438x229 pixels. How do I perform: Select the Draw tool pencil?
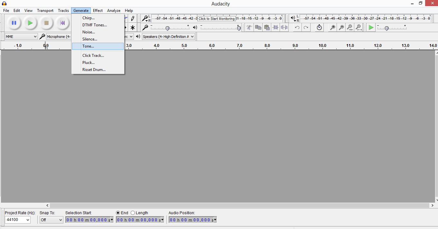(132, 18)
